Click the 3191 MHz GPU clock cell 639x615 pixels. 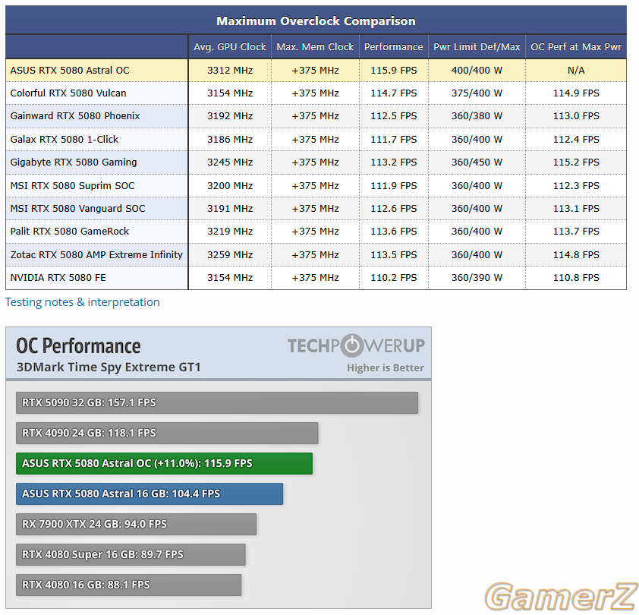[x=230, y=208]
